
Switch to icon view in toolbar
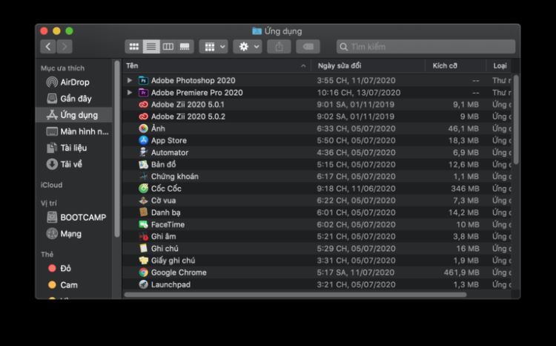tap(134, 47)
